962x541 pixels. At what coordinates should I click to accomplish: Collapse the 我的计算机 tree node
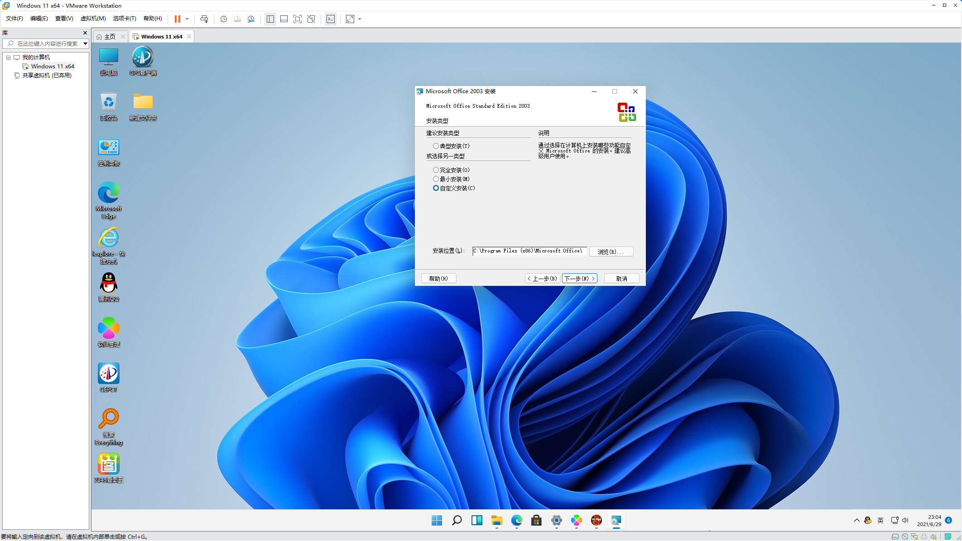[8, 57]
